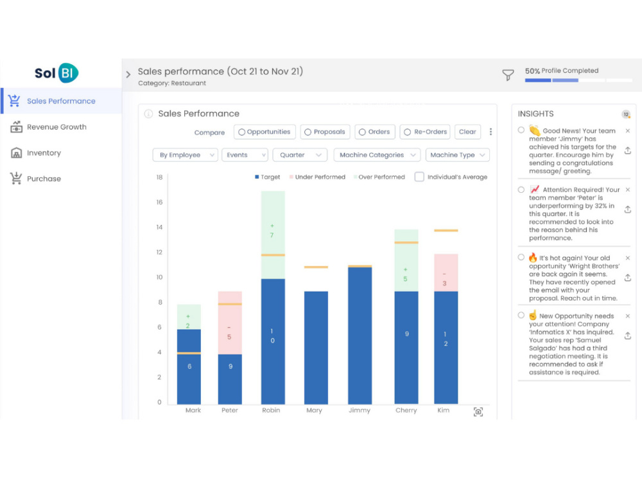
Task: Click the info icon beside Sales Performance
Action: [x=148, y=114]
